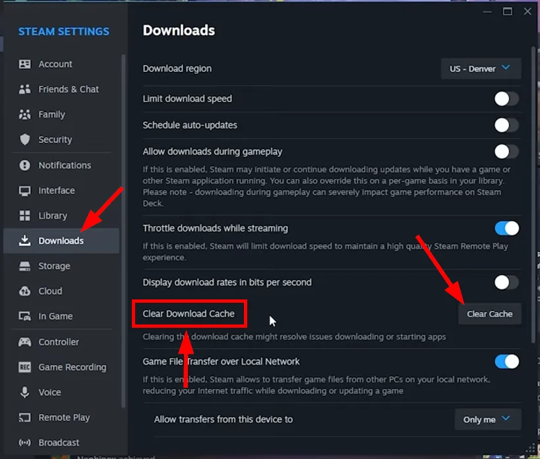
Task: Click the 'Download region' label
Action: (x=177, y=69)
